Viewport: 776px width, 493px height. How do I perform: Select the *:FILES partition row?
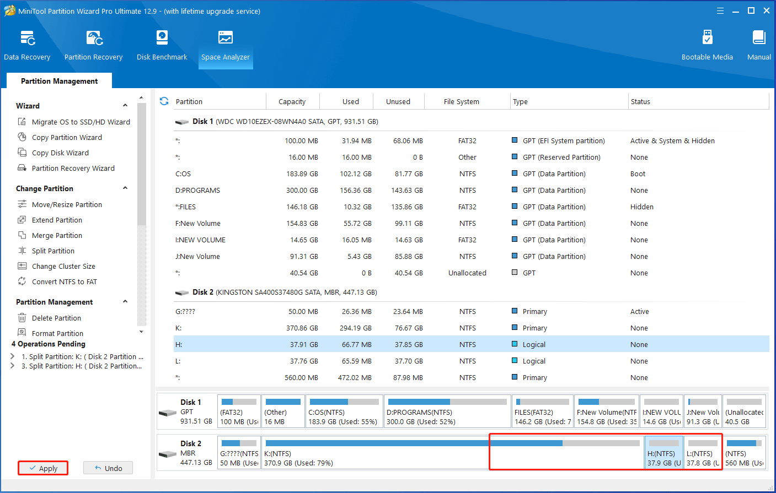[x=472, y=207]
